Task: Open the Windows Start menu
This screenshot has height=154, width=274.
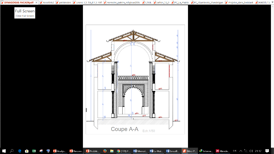Action: tap(4, 151)
